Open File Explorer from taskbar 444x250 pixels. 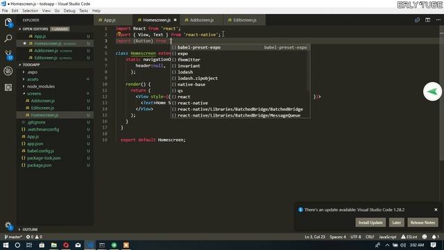pyautogui.click(x=54, y=245)
